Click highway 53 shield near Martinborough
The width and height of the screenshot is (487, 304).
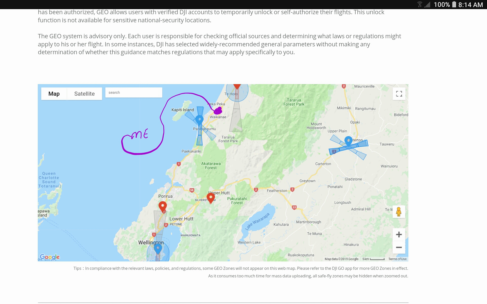click(294, 207)
